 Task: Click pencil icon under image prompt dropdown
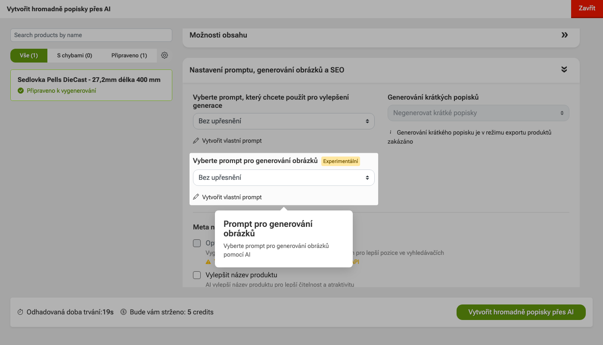pyautogui.click(x=196, y=197)
